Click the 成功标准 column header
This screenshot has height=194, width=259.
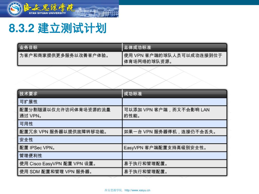coord(175,94)
